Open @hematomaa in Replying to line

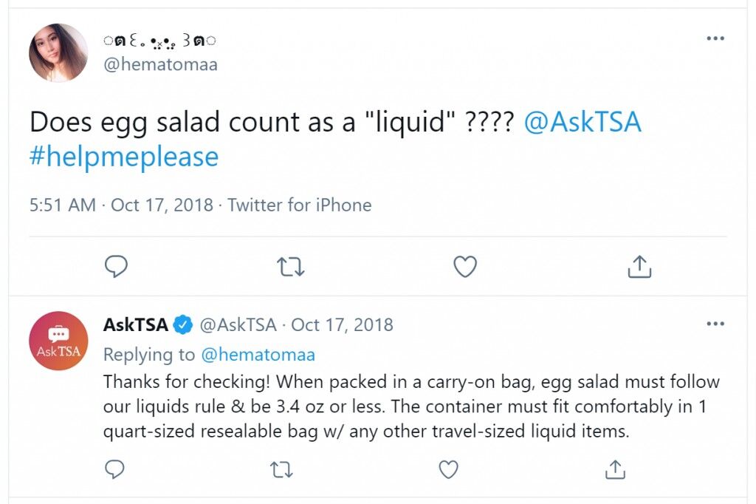[x=258, y=354]
